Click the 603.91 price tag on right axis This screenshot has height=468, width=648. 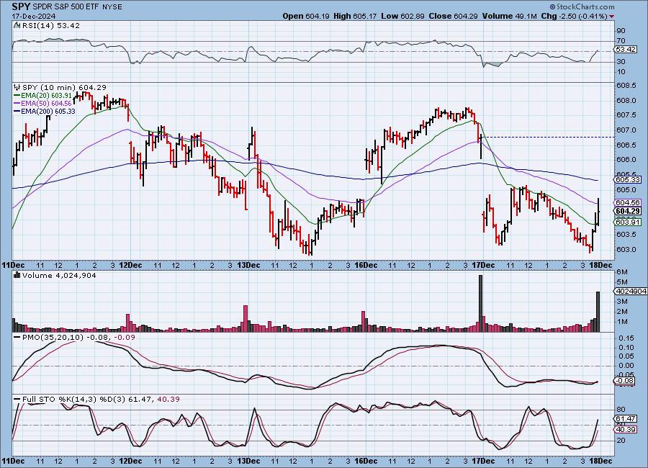click(x=628, y=222)
